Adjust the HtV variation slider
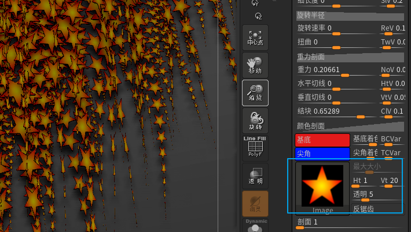 click(392, 85)
